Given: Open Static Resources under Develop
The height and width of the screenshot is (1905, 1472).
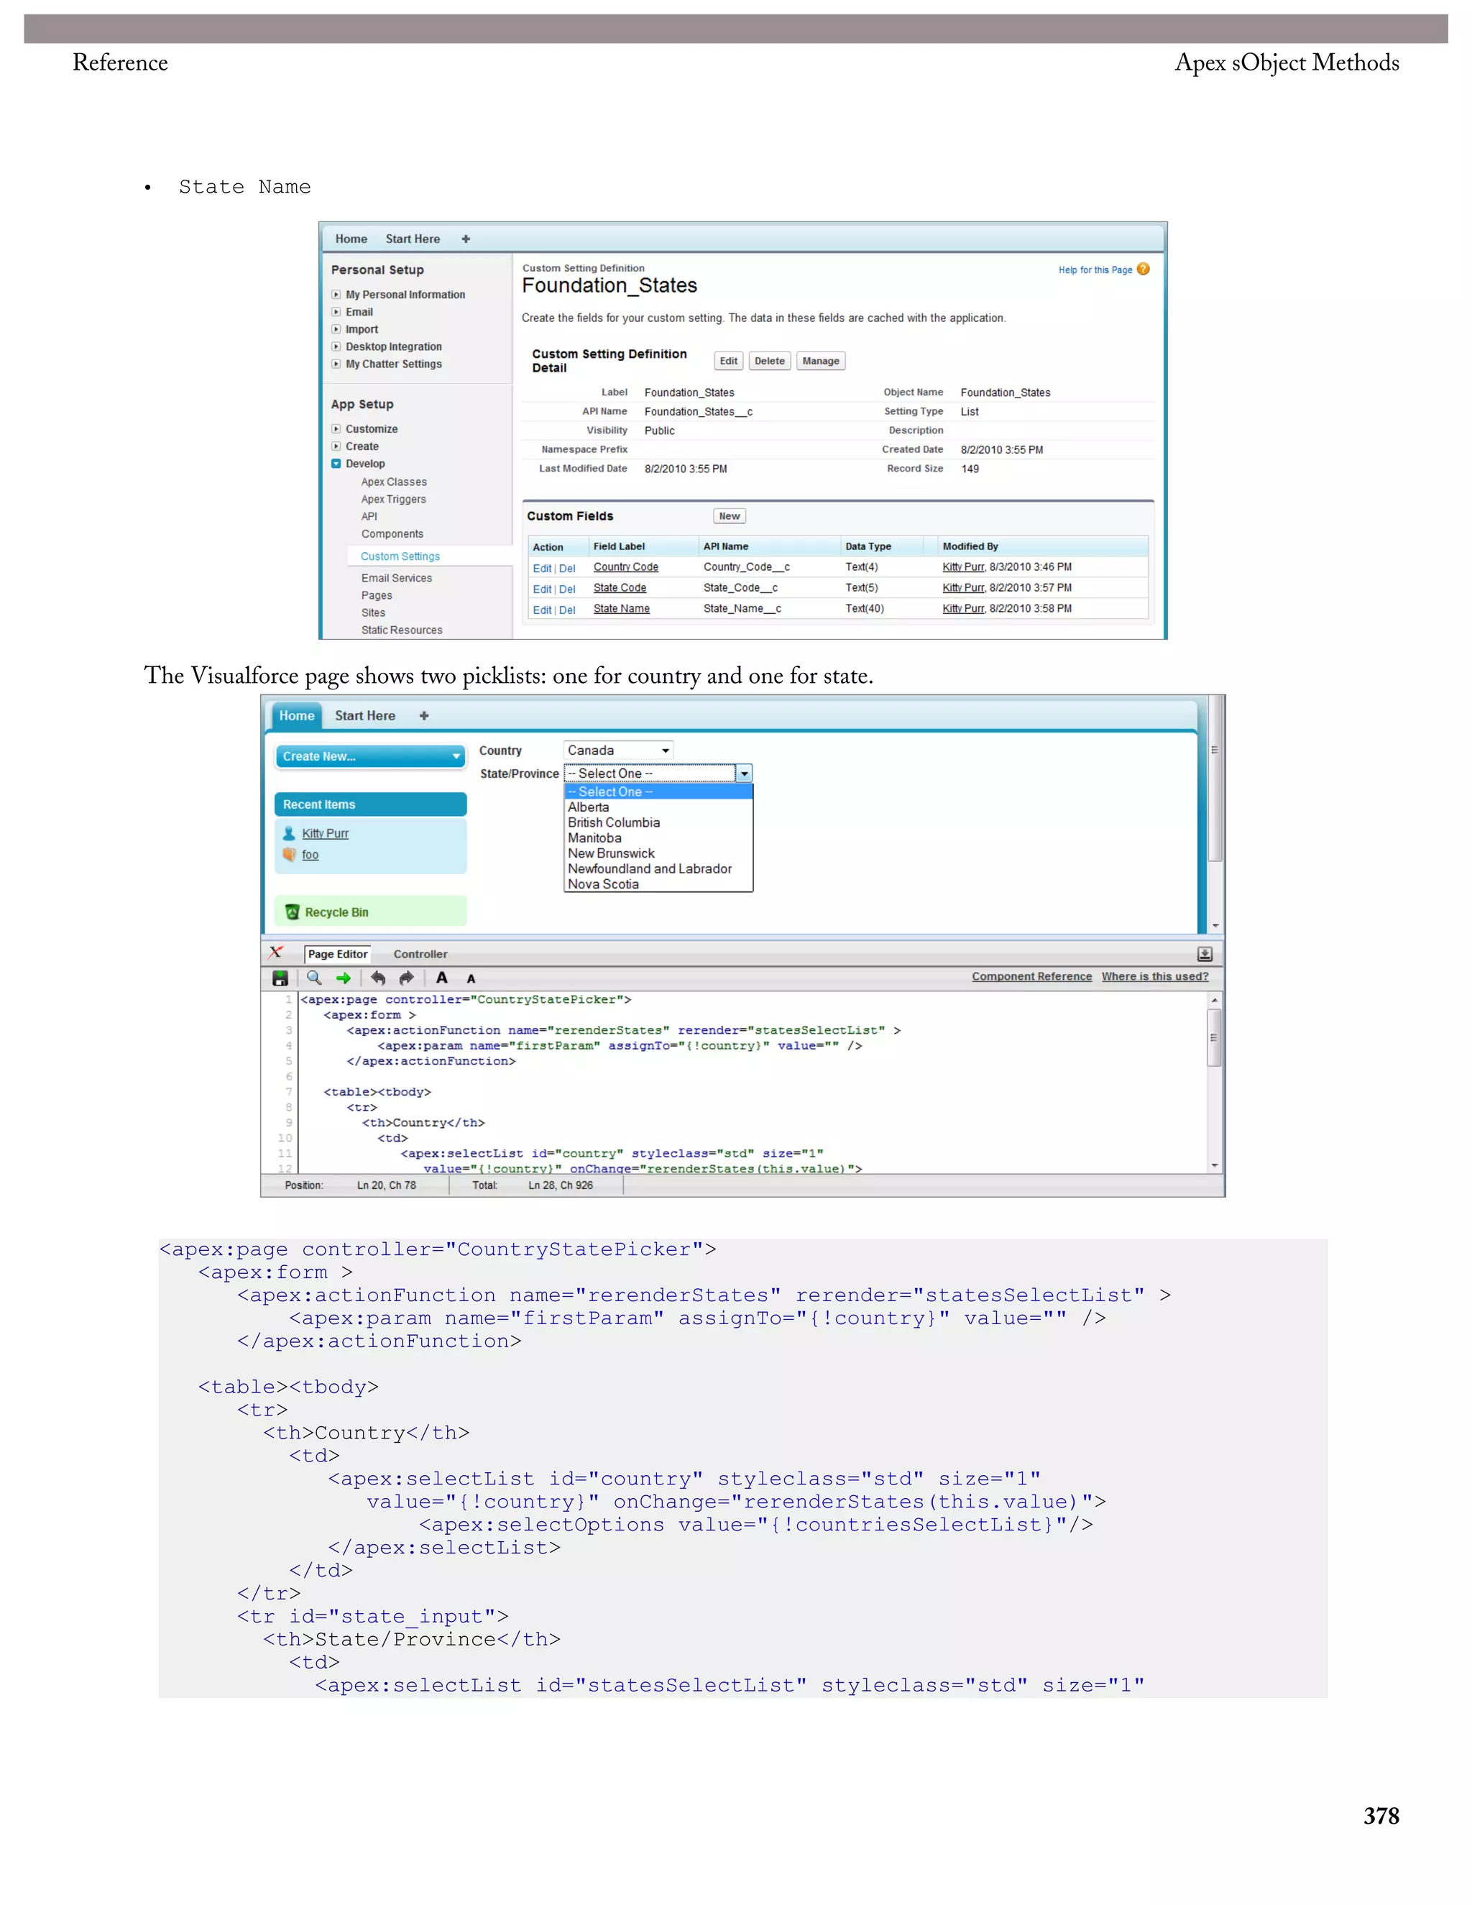Looking at the screenshot, I should tap(401, 630).
